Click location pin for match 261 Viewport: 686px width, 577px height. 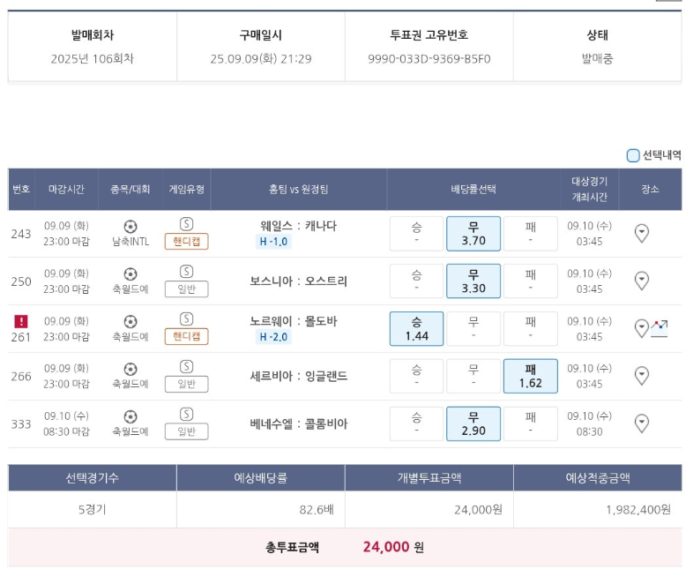point(641,328)
